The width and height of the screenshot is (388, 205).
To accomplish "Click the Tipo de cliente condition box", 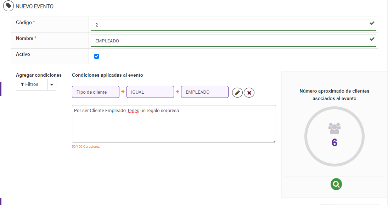I will click(96, 92).
